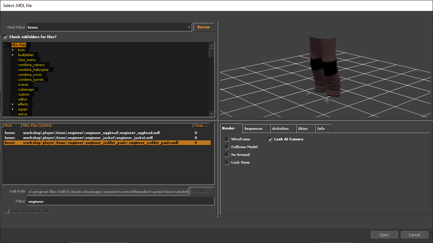Click the Full Path text field
This screenshot has height=243, width=433.
(x=107, y=192)
